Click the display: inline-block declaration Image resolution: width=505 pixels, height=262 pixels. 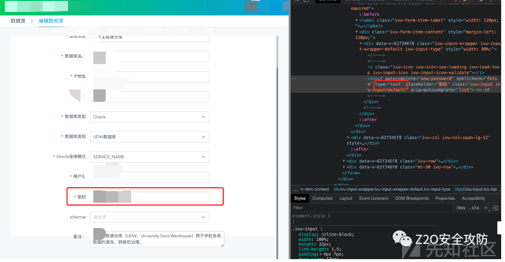pyautogui.click(x=326, y=235)
